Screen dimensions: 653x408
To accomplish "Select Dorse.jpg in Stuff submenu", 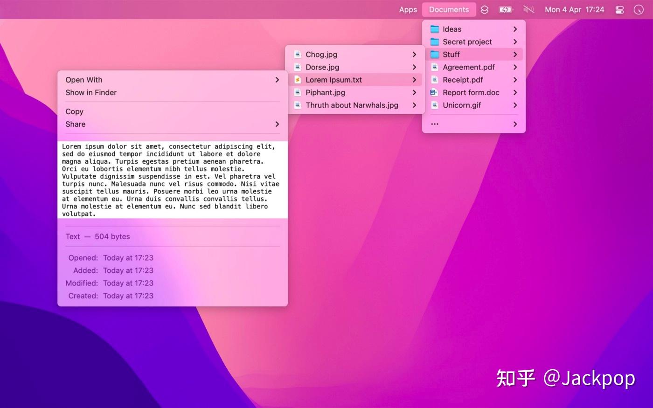I will (355, 67).
